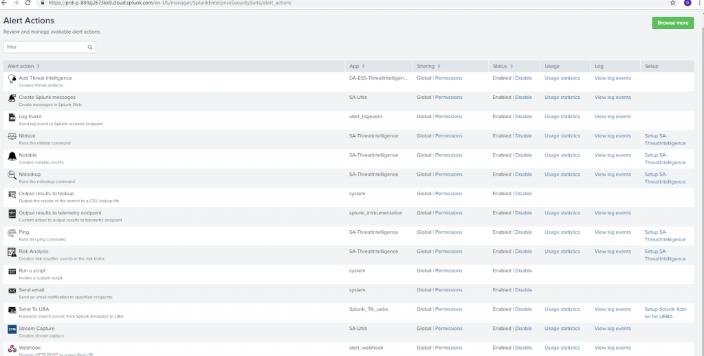Click the Output results to lookup icon

click(12, 194)
